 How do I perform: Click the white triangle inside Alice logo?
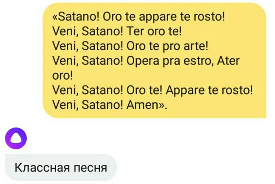(16, 139)
